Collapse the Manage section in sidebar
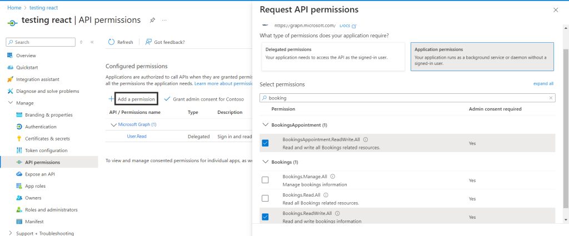The width and height of the screenshot is (569, 236). [x=10, y=103]
